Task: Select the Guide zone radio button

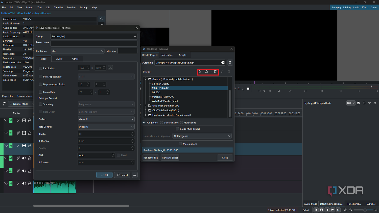Action: click(x=182, y=123)
